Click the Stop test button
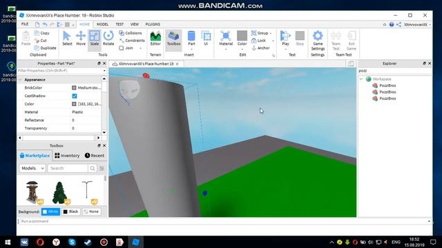 300,39
